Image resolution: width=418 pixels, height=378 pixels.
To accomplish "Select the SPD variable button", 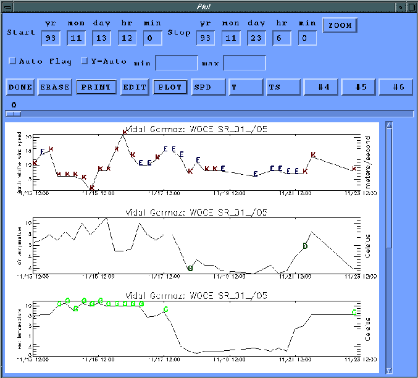I will tap(208, 87).
